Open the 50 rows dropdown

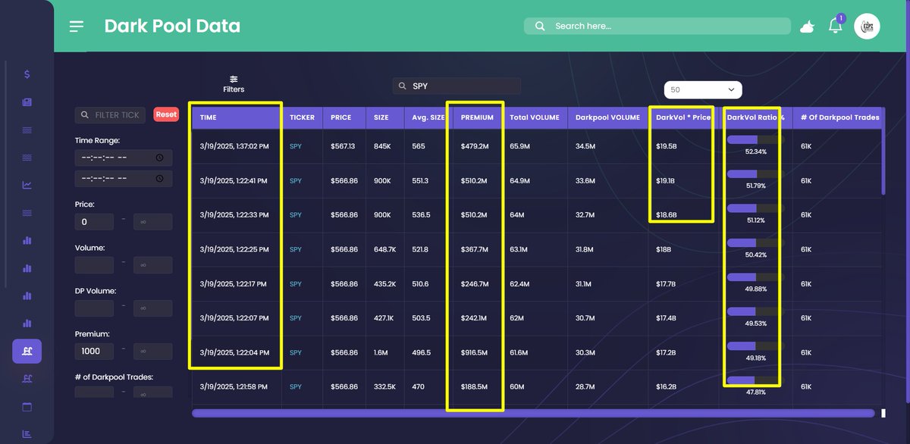click(x=703, y=89)
